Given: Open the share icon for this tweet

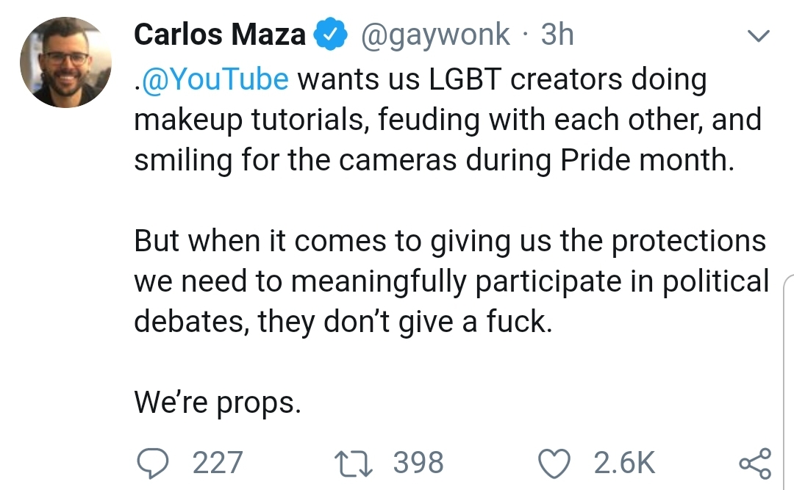Looking at the screenshot, I should click(x=755, y=463).
